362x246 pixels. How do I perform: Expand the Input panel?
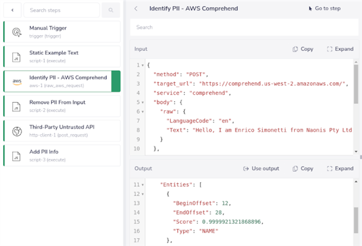340,49
